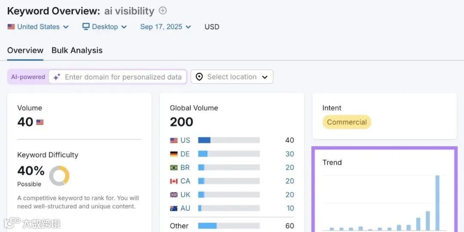Click the US volume bar
Screen dimensions: 464x232
tap(229, 140)
